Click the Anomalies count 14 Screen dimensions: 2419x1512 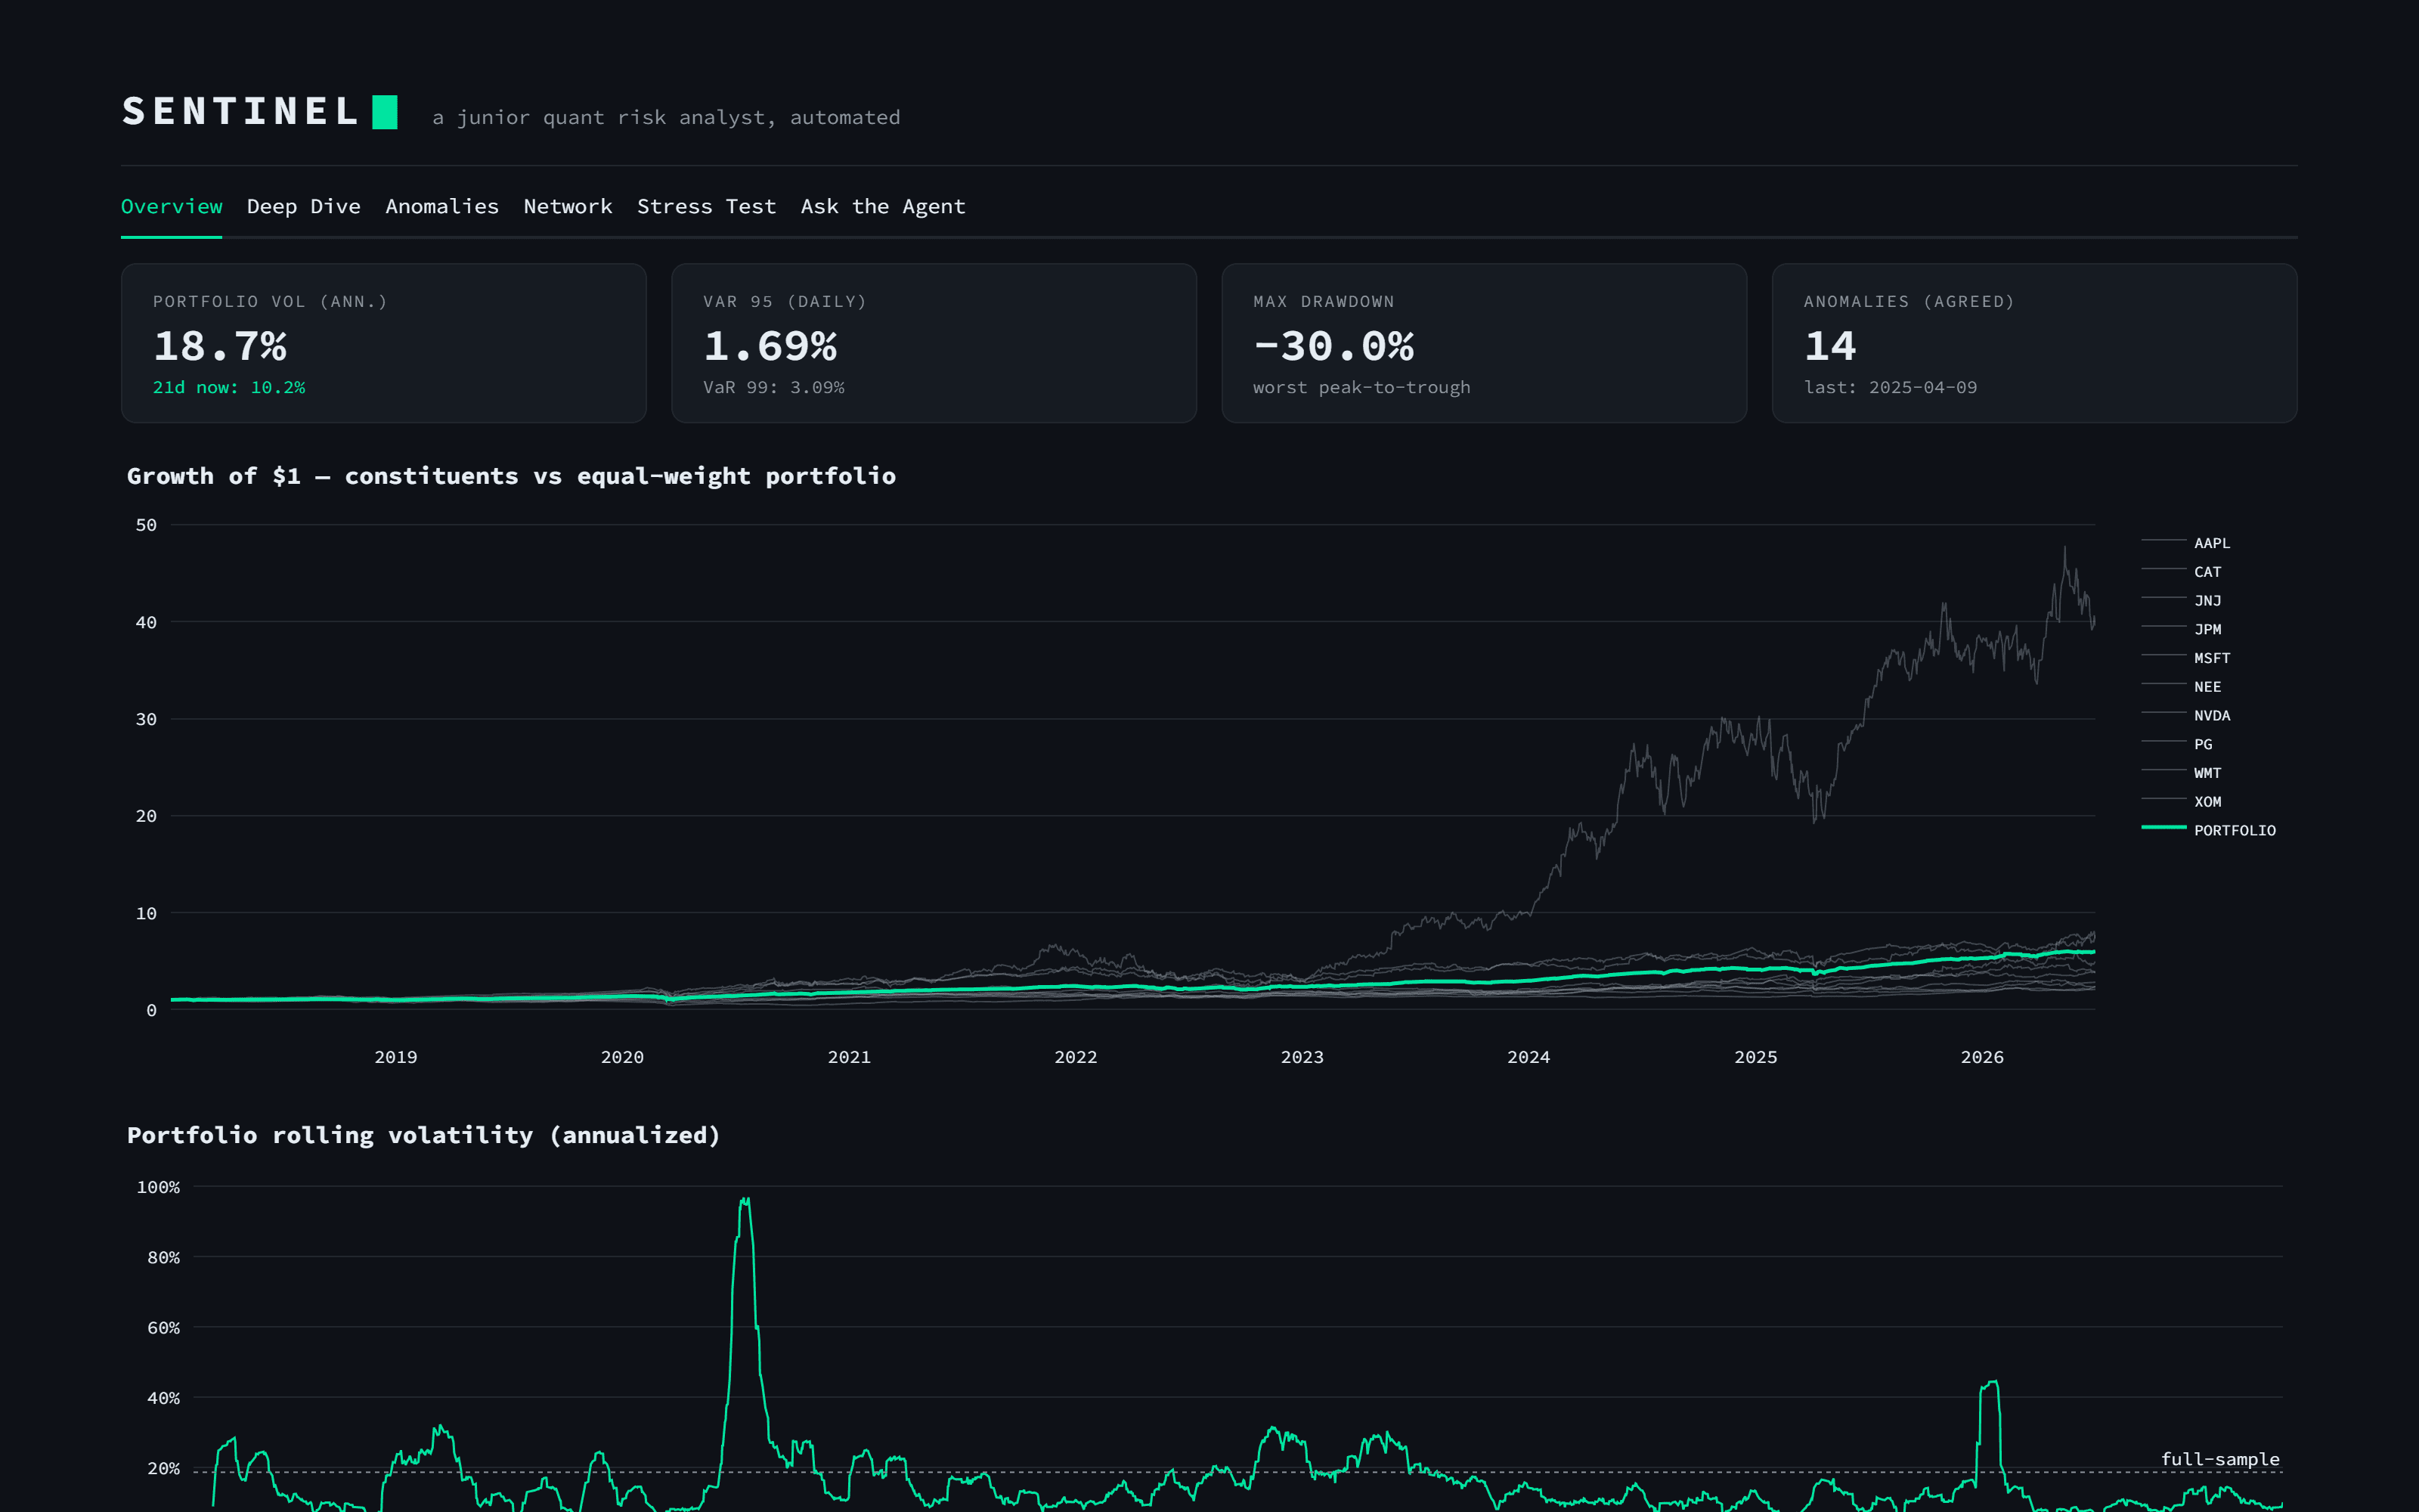[x=1830, y=346]
